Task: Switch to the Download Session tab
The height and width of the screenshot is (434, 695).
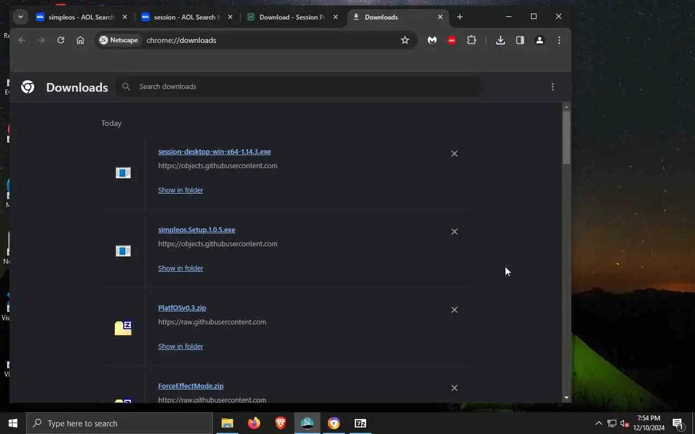Action: pyautogui.click(x=292, y=17)
